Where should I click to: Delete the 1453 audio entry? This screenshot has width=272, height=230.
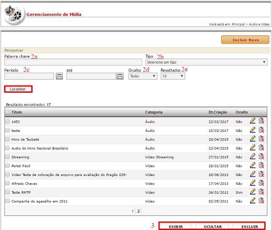261,121
